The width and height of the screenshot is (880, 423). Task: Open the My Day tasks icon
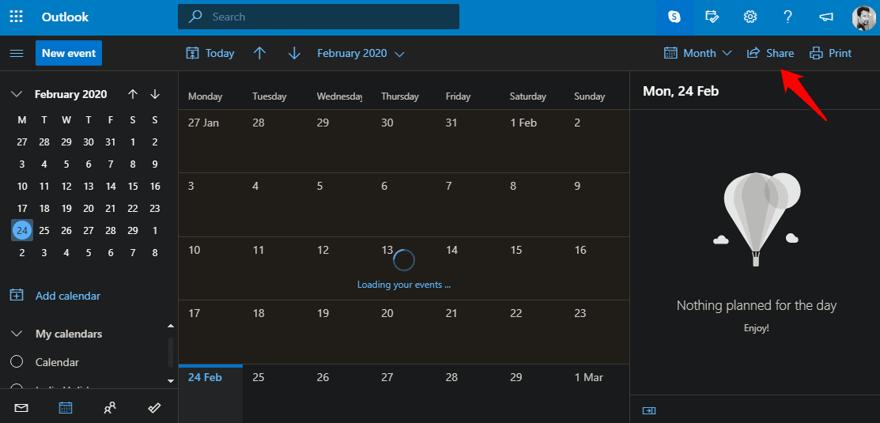[x=712, y=17]
